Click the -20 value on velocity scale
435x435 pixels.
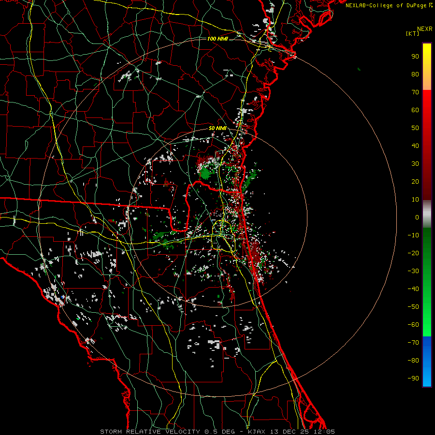(x=413, y=253)
